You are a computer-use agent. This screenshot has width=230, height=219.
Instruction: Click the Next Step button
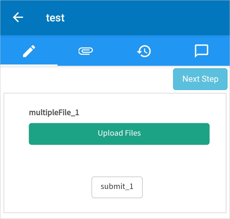(200, 79)
